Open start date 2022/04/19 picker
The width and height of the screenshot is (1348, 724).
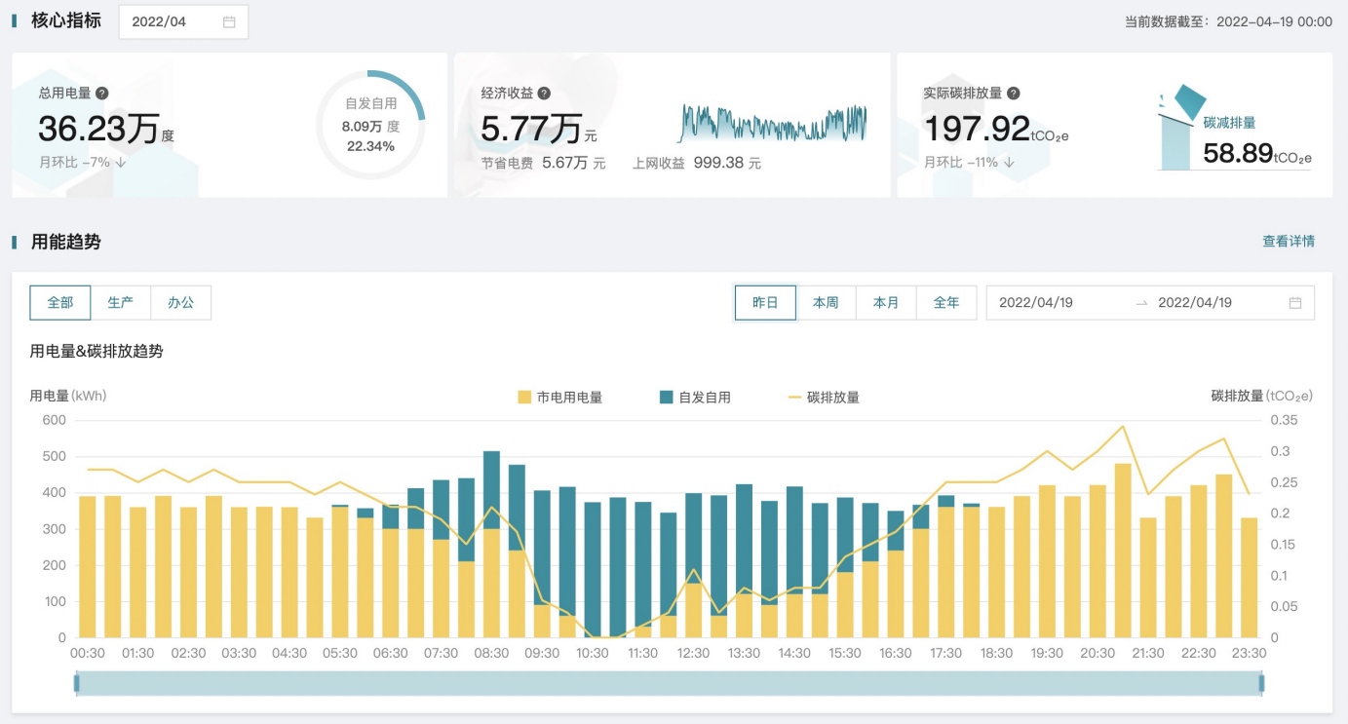tap(1036, 303)
